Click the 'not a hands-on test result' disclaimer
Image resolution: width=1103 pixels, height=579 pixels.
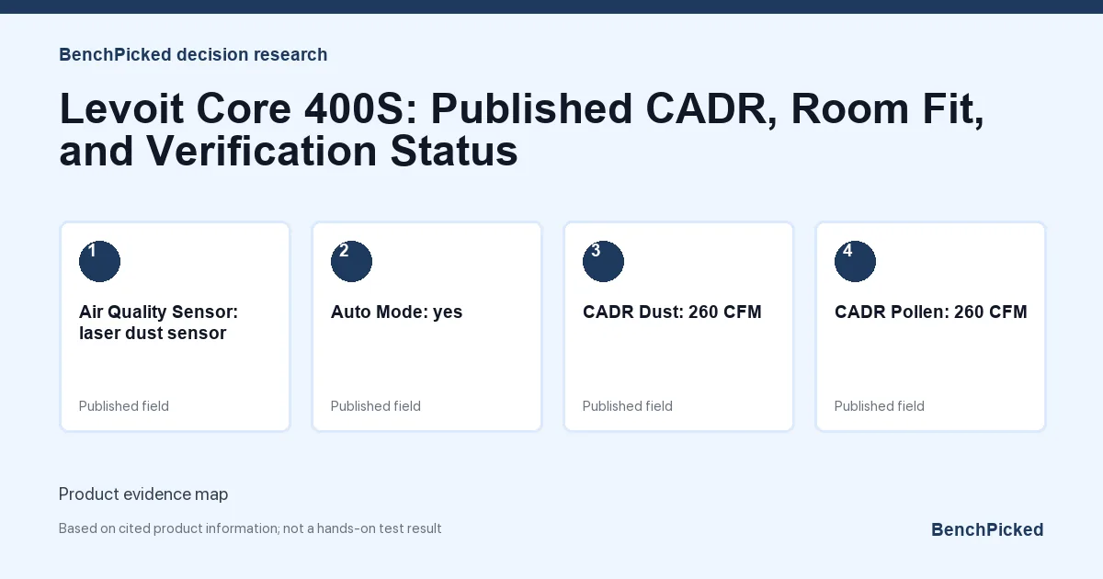coord(362,528)
